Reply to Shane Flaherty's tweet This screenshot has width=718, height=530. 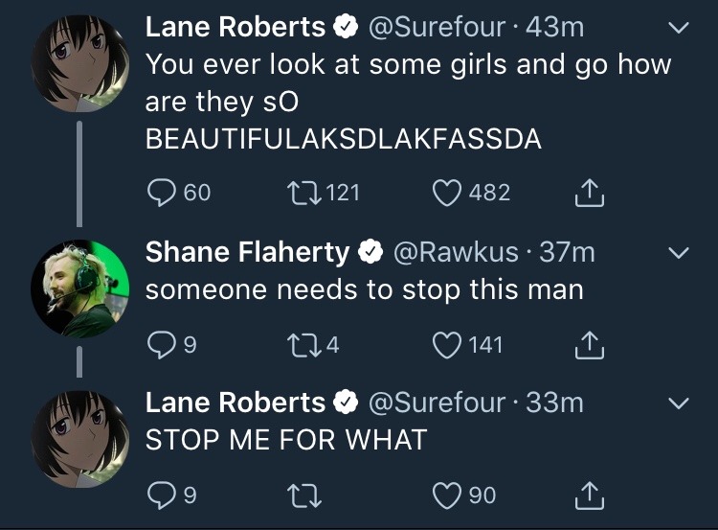pyautogui.click(x=160, y=344)
